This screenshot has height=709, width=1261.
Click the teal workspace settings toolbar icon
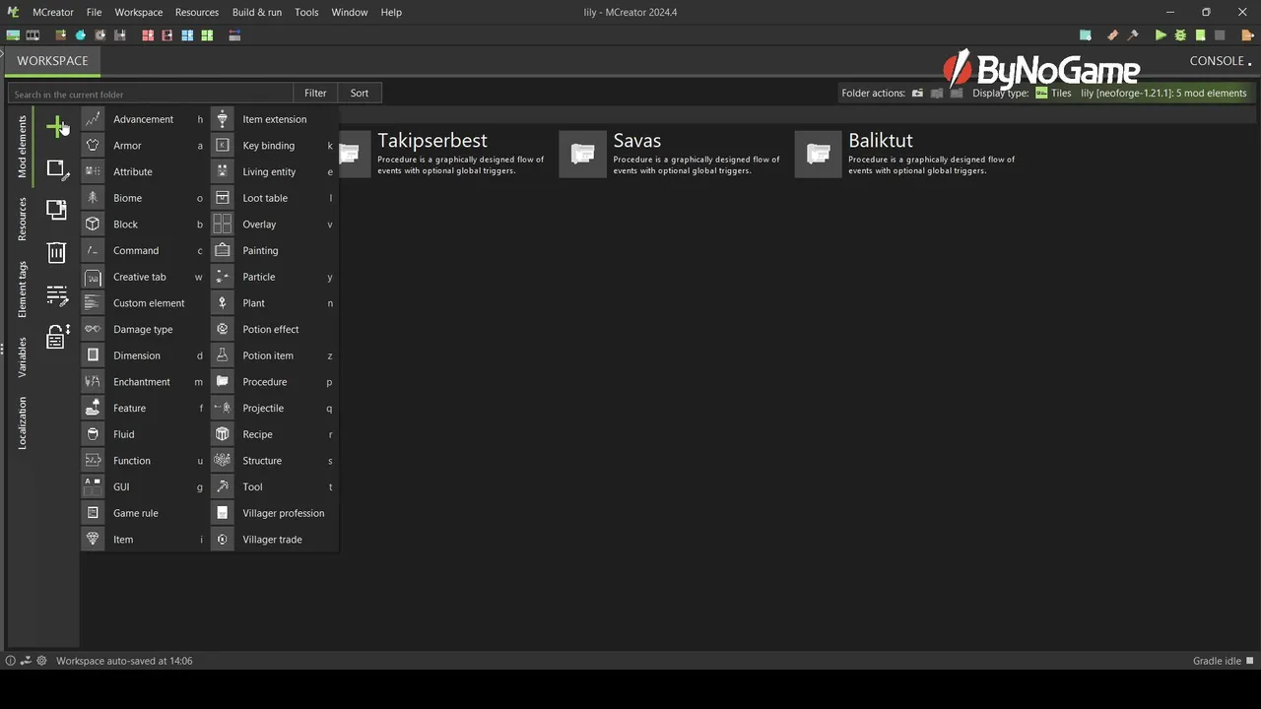click(1086, 35)
